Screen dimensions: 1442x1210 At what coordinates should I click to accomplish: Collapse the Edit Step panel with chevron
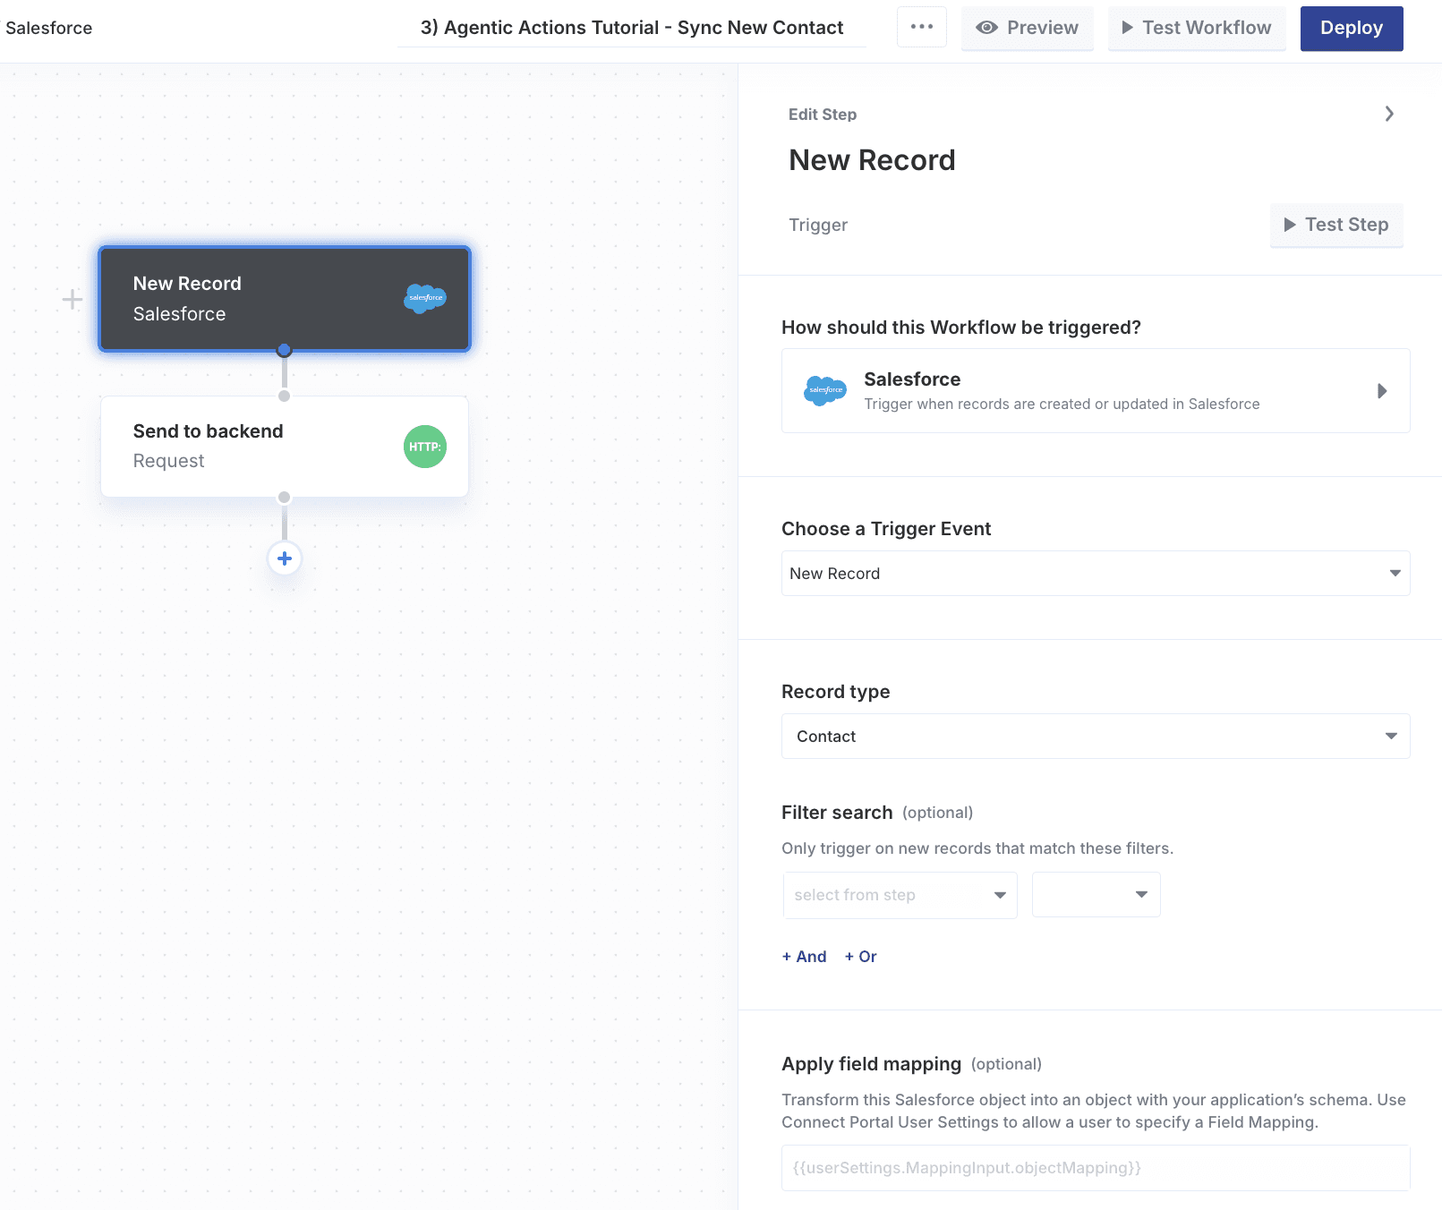1388,114
